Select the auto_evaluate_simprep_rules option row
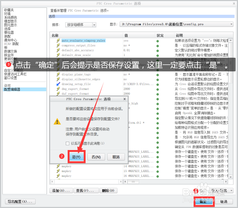Image resolution: width=238 pixels, height=208 pixels. [x=83, y=41]
